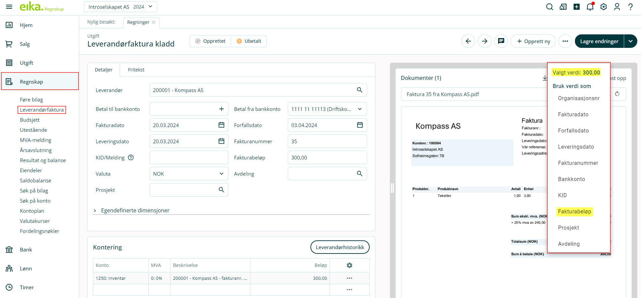
Task: Open settings gear in top bar
Action: [603, 7]
